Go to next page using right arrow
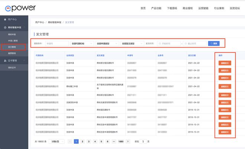The height and width of the screenshot is (149, 245). 128,142
